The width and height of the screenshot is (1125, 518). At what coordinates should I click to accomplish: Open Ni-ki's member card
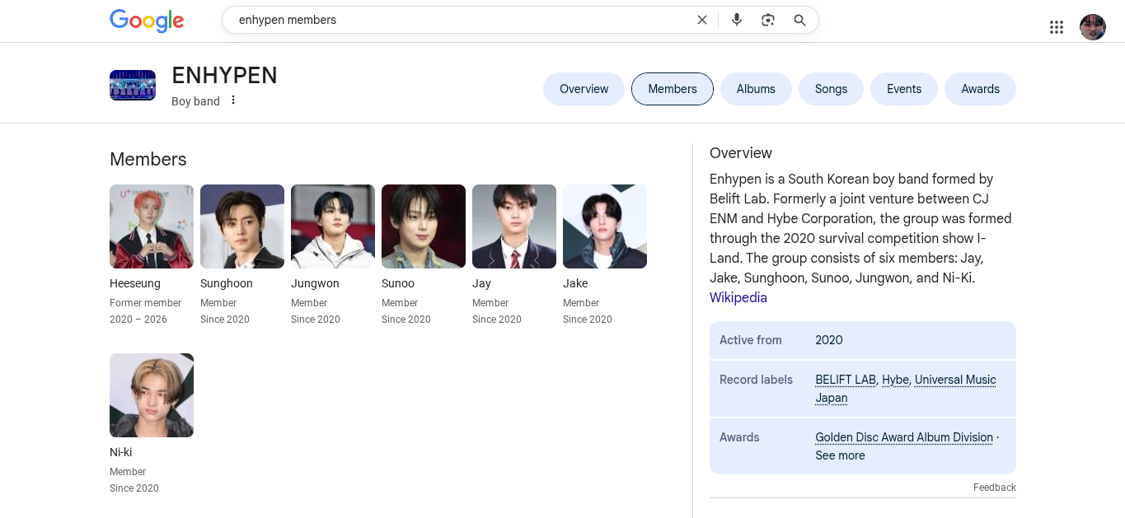(152, 395)
